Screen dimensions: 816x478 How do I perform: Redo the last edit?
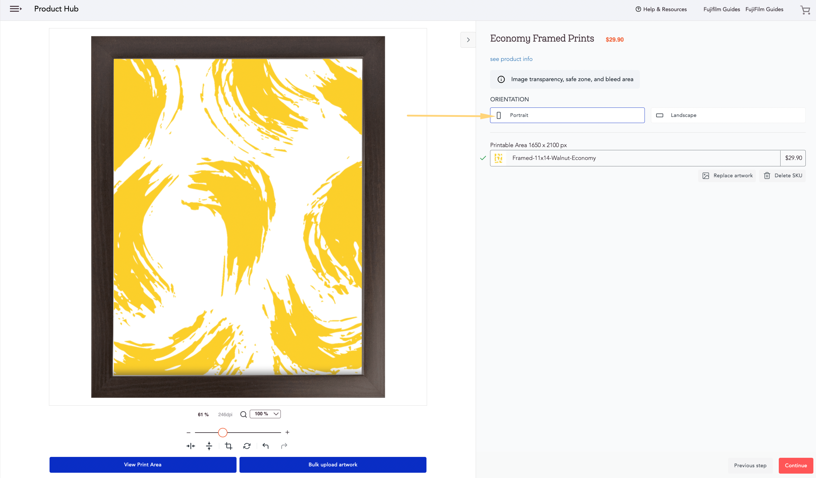(284, 446)
